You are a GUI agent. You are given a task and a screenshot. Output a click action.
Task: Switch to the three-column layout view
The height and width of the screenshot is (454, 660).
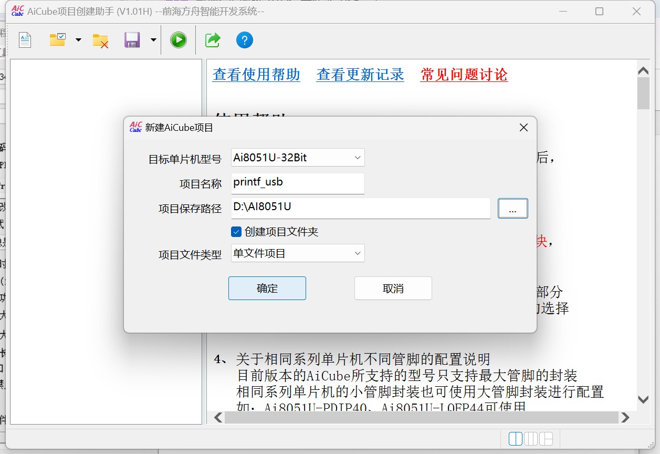[x=530, y=438]
